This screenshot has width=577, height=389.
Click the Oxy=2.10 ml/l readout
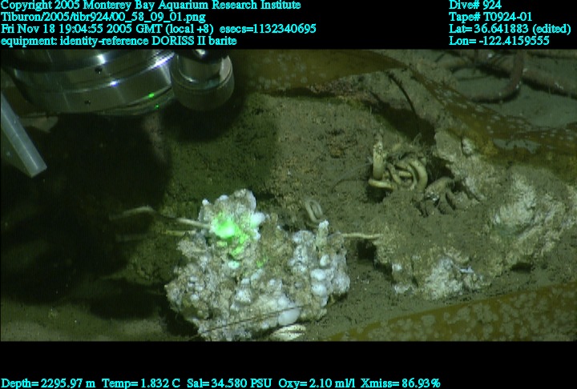[x=317, y=383]
